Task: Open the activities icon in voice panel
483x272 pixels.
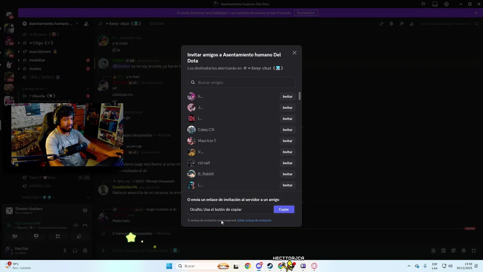Action: (58, 236)
